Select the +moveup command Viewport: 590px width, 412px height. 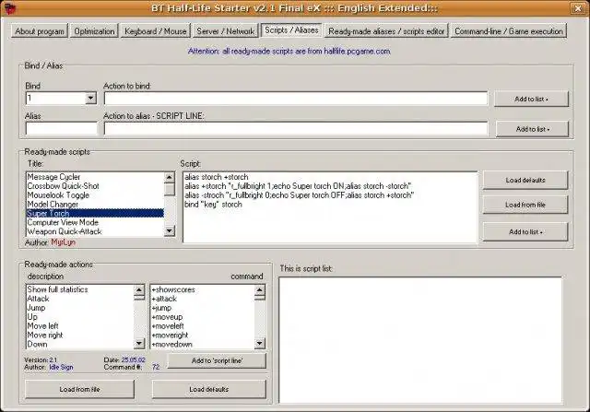pos(203,317)
